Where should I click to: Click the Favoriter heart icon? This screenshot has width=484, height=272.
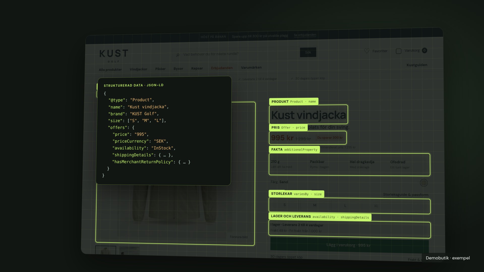pyautogui.click(x=367, y=51)
